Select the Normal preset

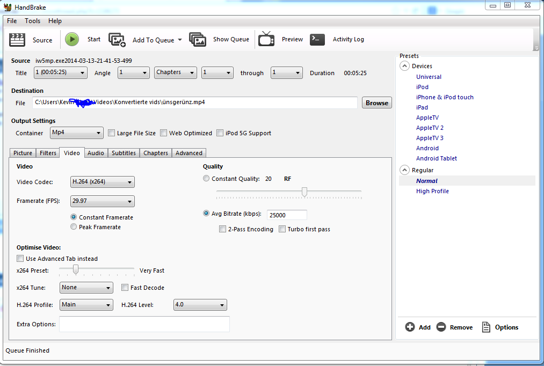click(427, 180)
